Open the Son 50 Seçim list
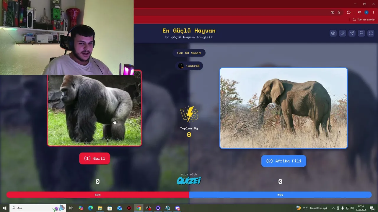This screenshot has width=378, height=212. click(x=189, y=53)
